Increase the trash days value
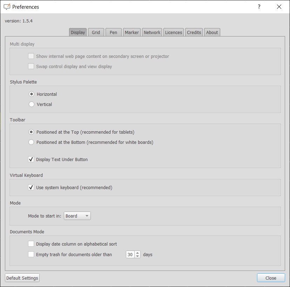This screenshot has width=290, height=287. pyautogui.click(x=137, y=253)
